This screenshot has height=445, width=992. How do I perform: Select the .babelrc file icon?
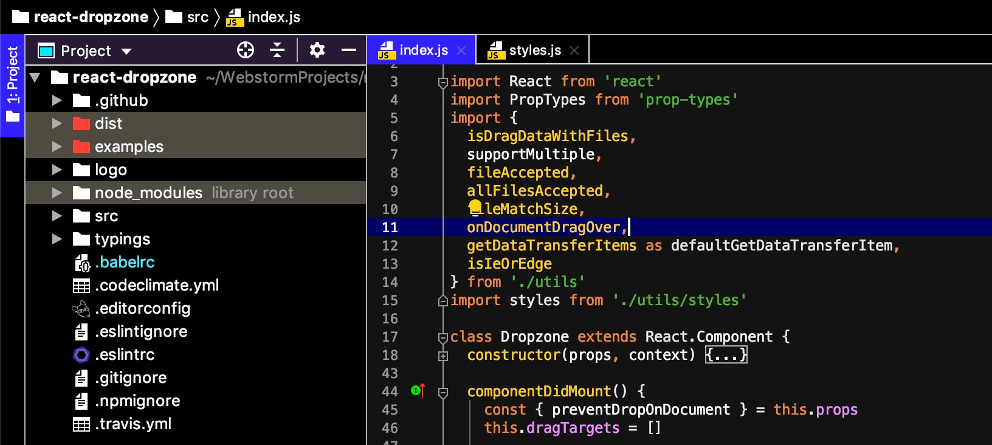click(82, 263)
